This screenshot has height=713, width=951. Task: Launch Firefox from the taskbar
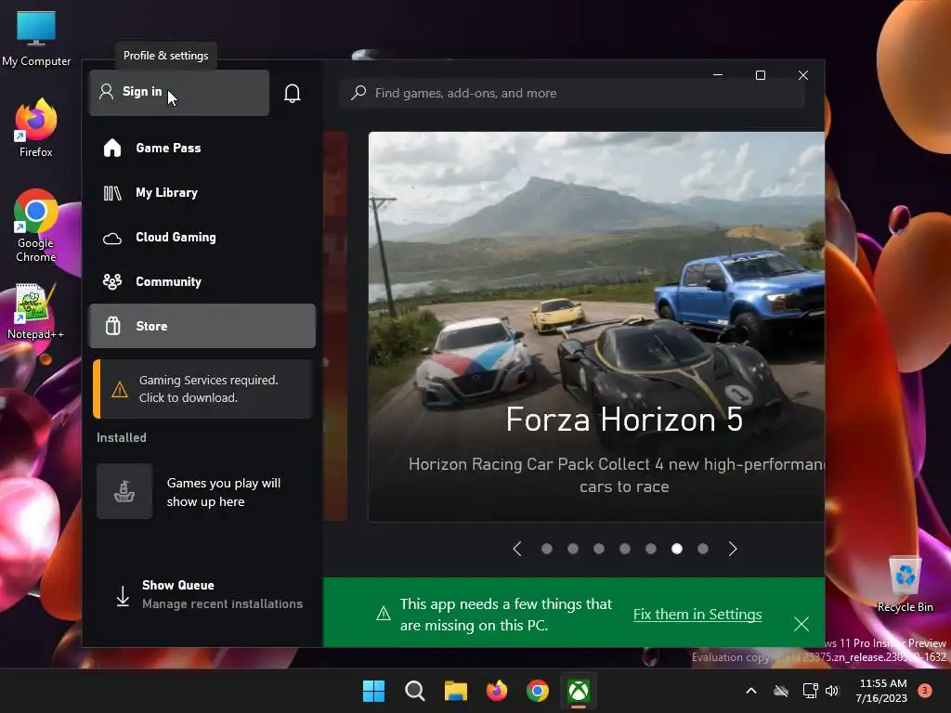pyautogui.click(x=497, y=691)
